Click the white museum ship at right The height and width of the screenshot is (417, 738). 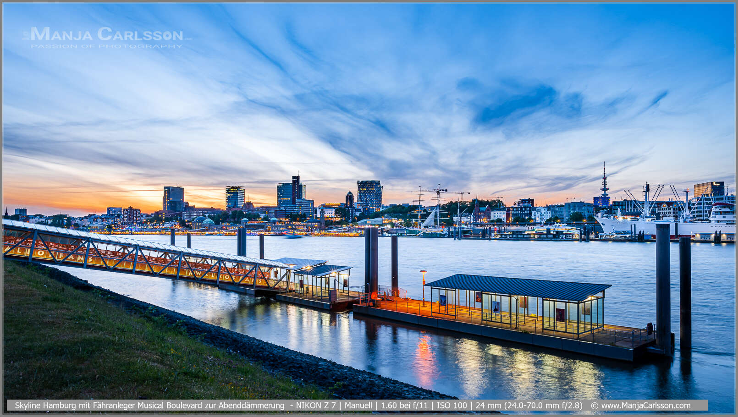click(x=665, y=225)
